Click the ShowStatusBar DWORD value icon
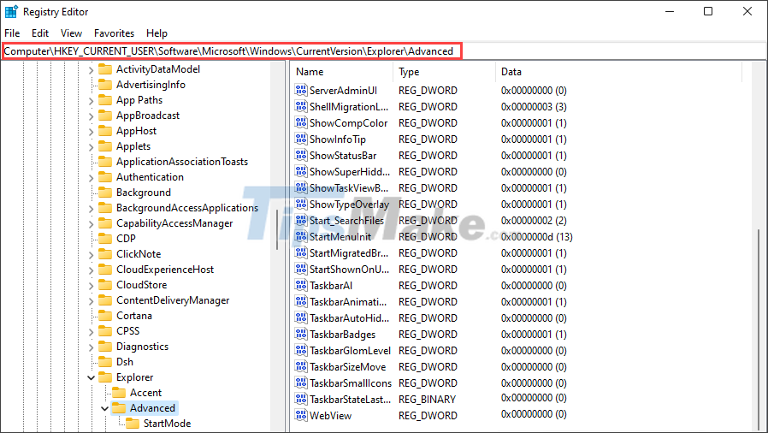 coord(301,155)
